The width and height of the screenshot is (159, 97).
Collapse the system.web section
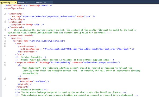[5, 22]
